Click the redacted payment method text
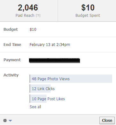Image resolution: width=116 pixels, height=125 pixels. (54, 60)
